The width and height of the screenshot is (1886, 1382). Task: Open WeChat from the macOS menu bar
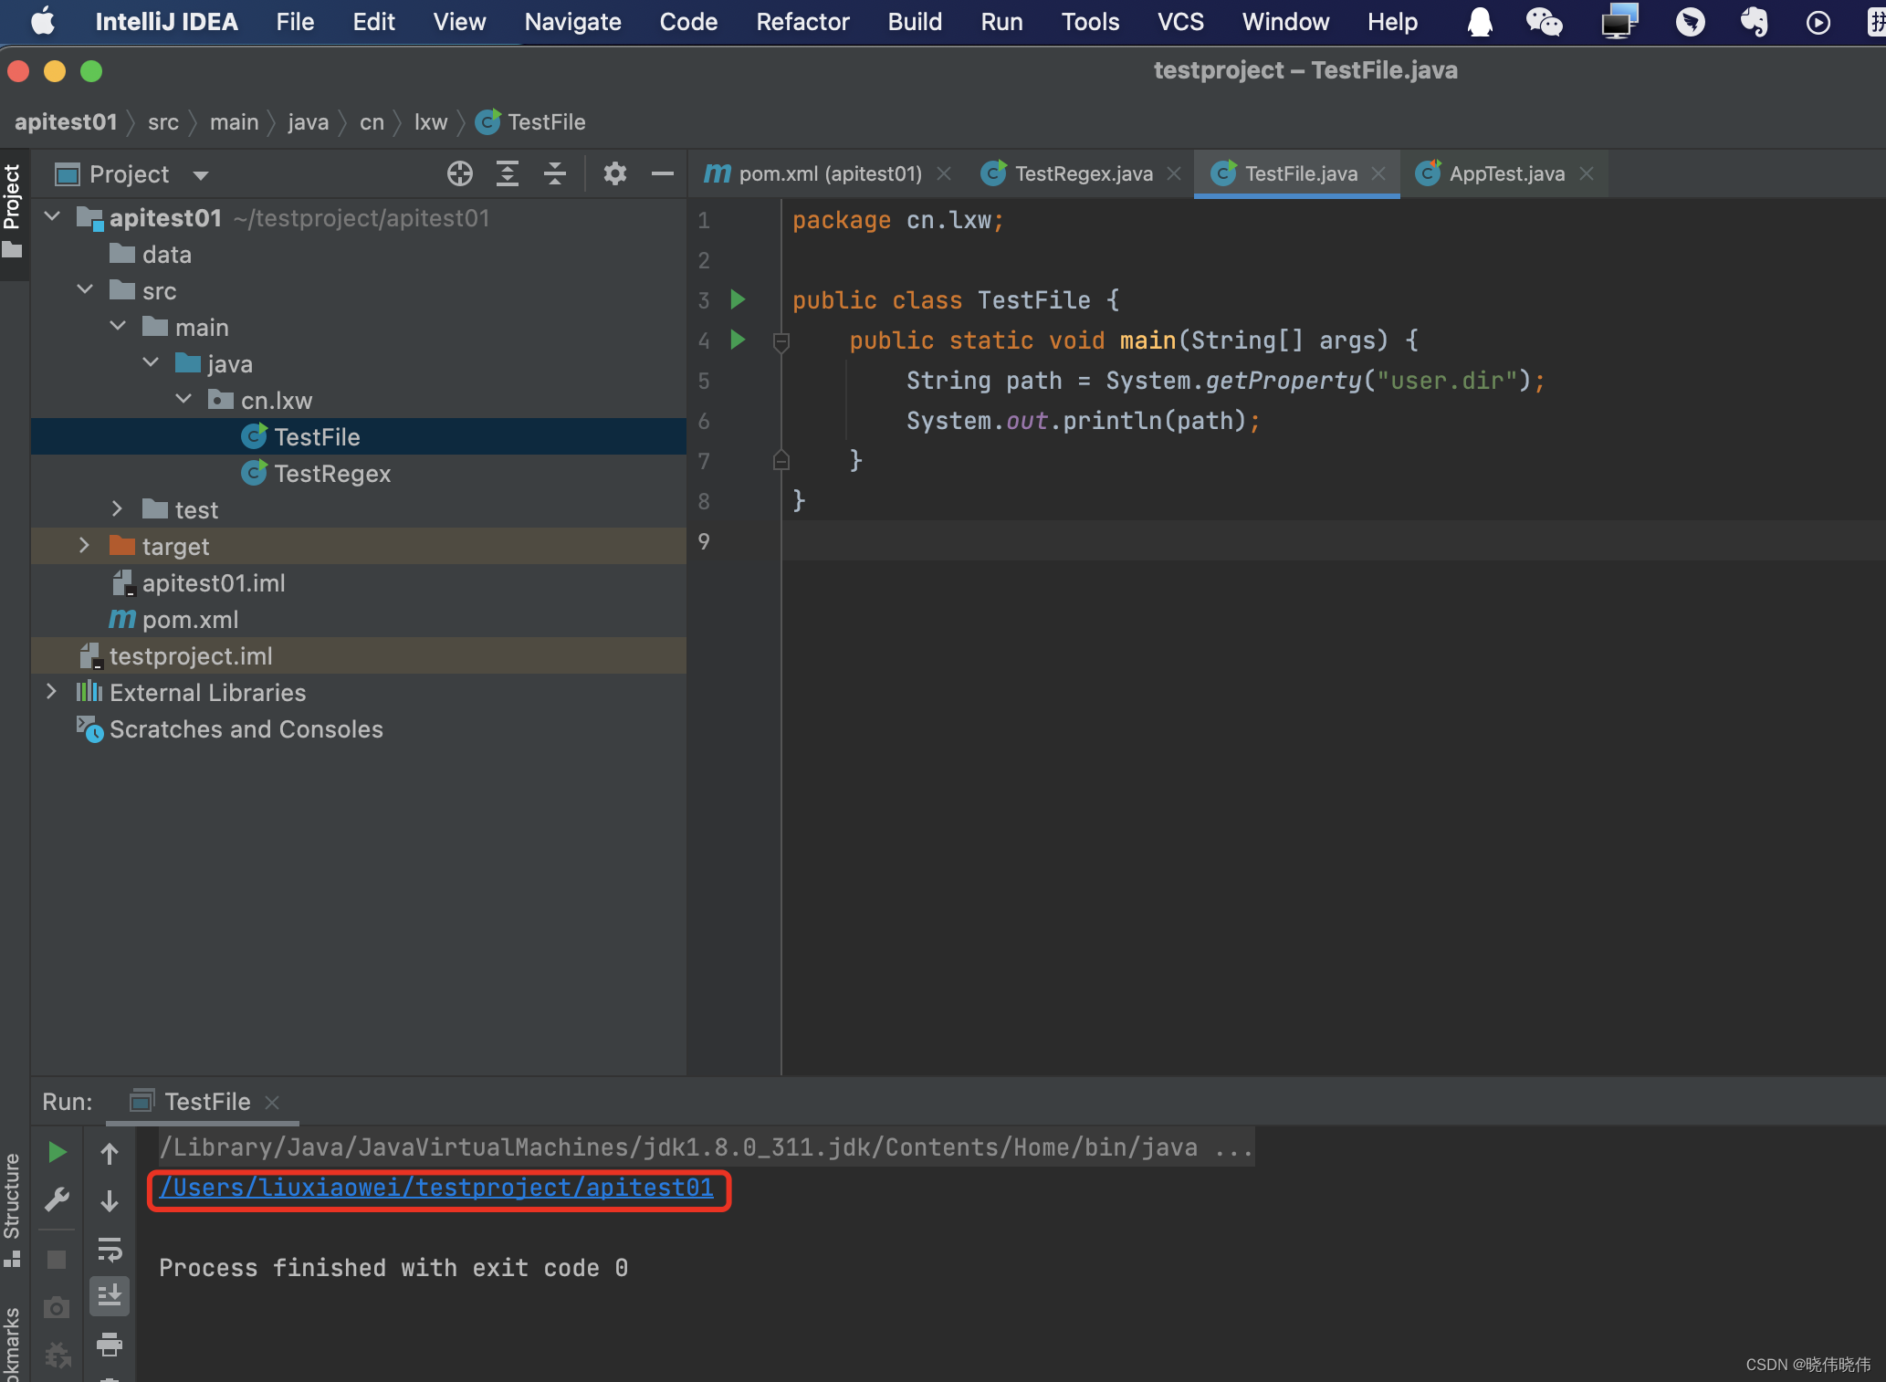(x=1544, y=22)
